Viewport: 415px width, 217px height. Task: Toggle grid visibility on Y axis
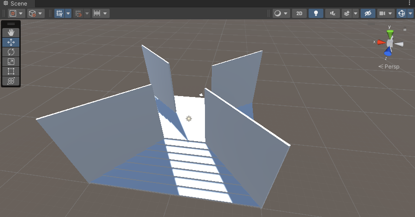tap(59, 13)
